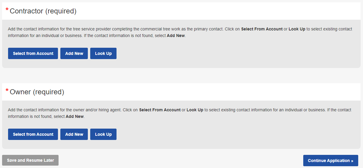Click the Owner (required) heading

(37, 92)
